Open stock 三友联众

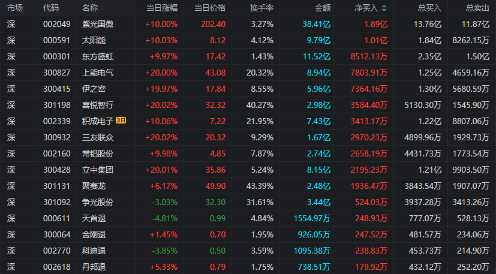(x=98, y=137)
